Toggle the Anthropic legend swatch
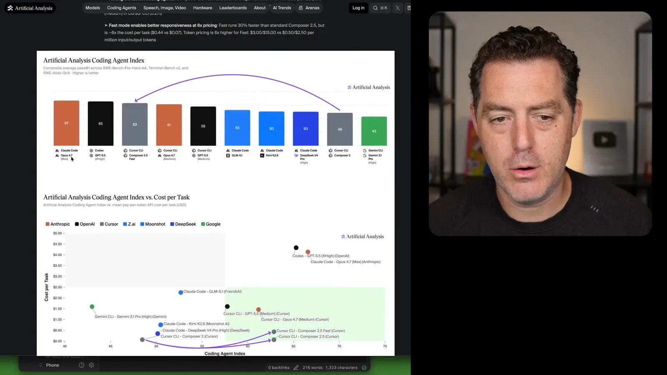This screenshot has height=375, width=667. pos(48,224)
